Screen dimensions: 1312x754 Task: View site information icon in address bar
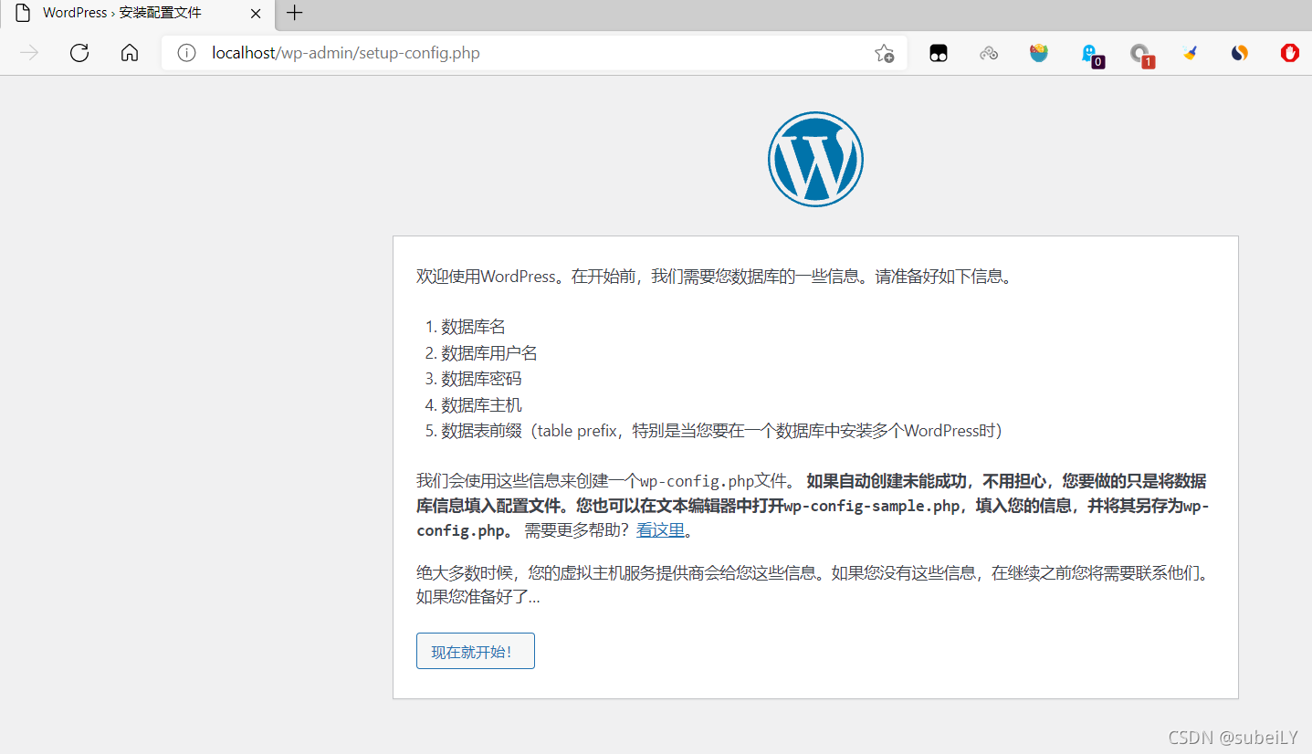(x=186, y=53)
